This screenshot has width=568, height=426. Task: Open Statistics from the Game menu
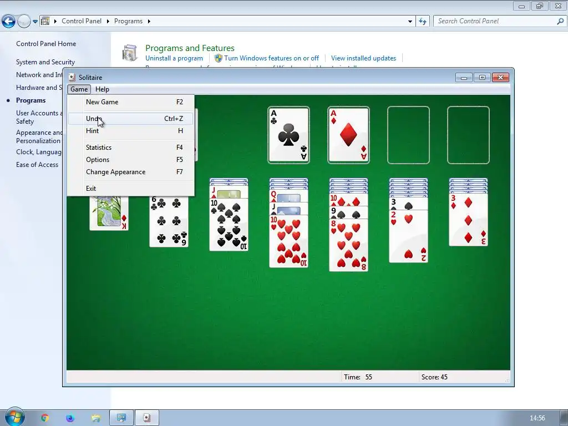[x=130, y=148]
